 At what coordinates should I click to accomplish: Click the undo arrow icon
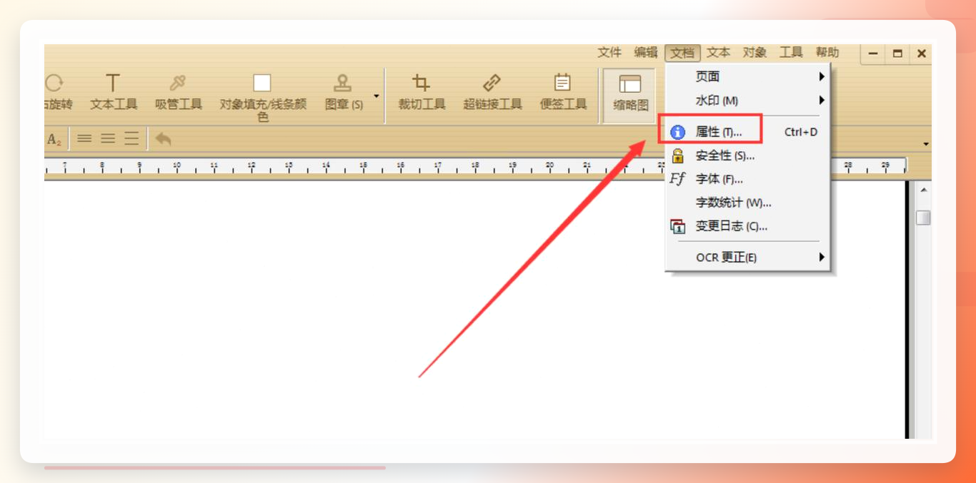point(163,139)
